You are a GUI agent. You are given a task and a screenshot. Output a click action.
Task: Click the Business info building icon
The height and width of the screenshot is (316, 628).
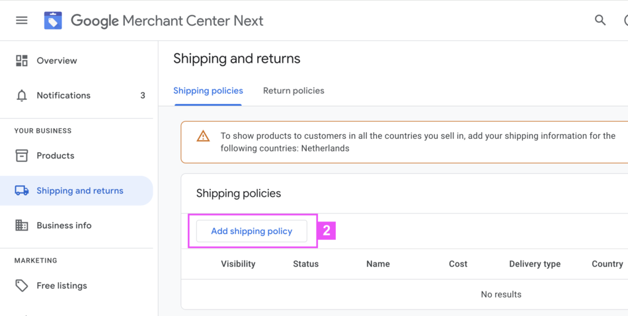coord(22,225)
